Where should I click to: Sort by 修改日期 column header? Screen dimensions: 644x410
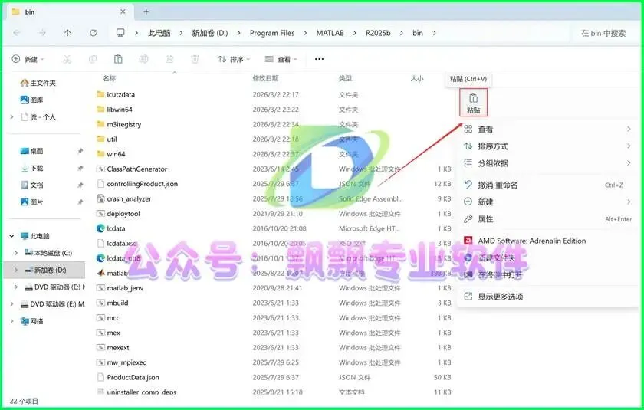click(x=265, y=78)
